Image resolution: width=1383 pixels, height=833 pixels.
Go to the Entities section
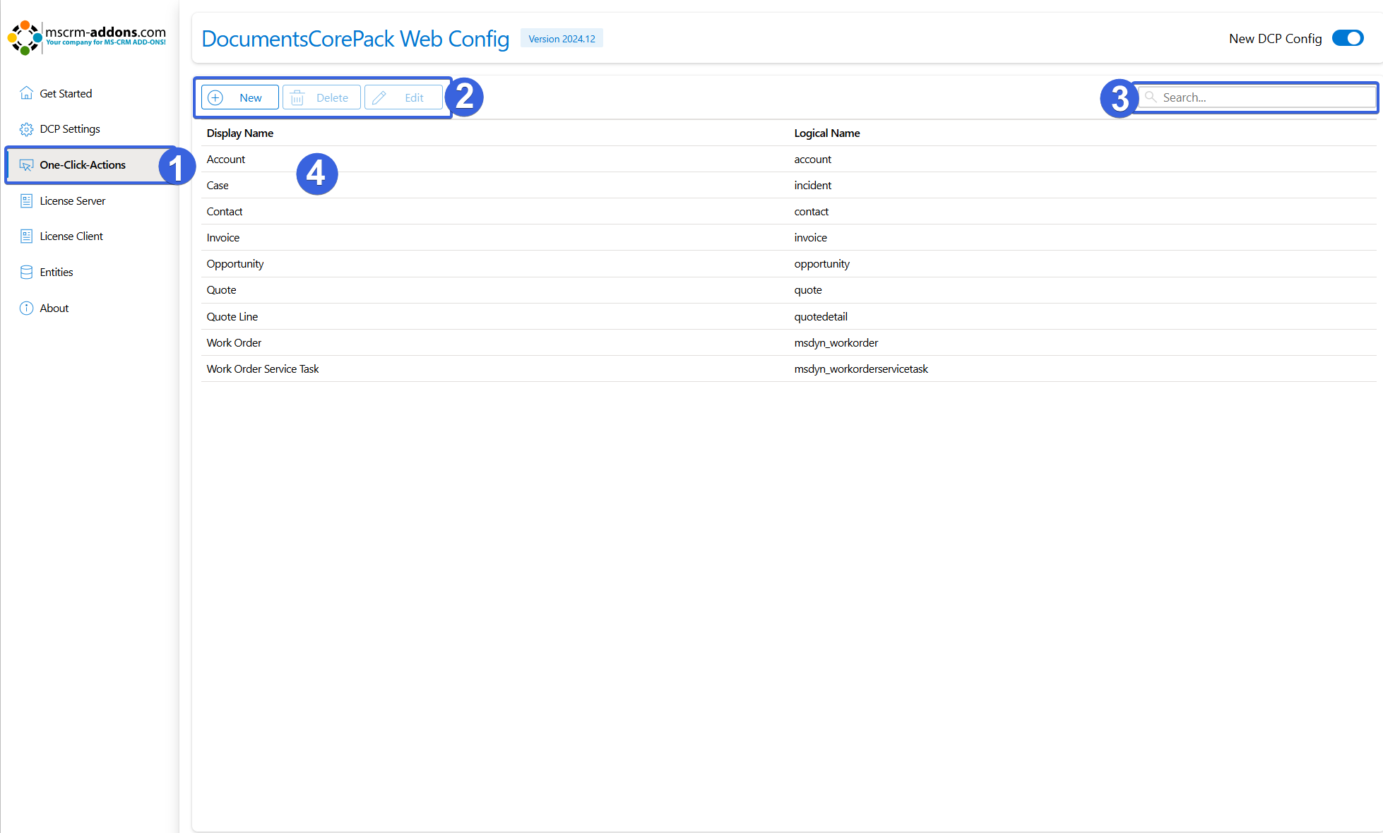coord(57,272)
